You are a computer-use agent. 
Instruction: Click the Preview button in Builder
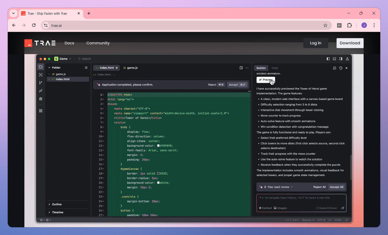coord(266,80)
